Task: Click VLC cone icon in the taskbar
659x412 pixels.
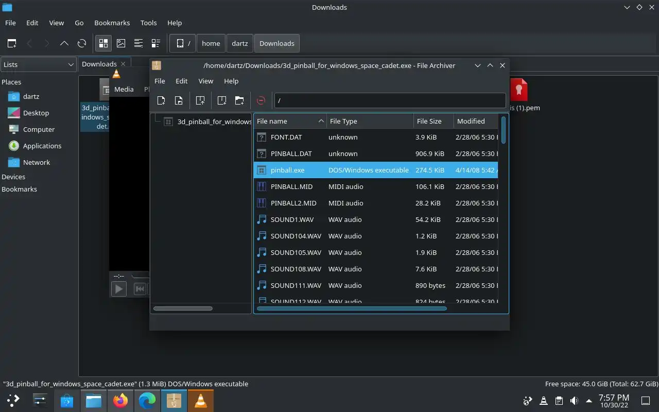Action: point(201,400)
